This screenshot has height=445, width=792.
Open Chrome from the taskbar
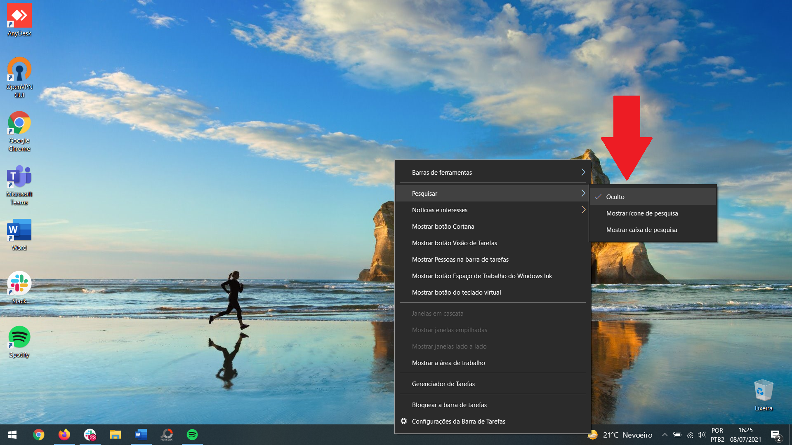click(x=39, y=435)
